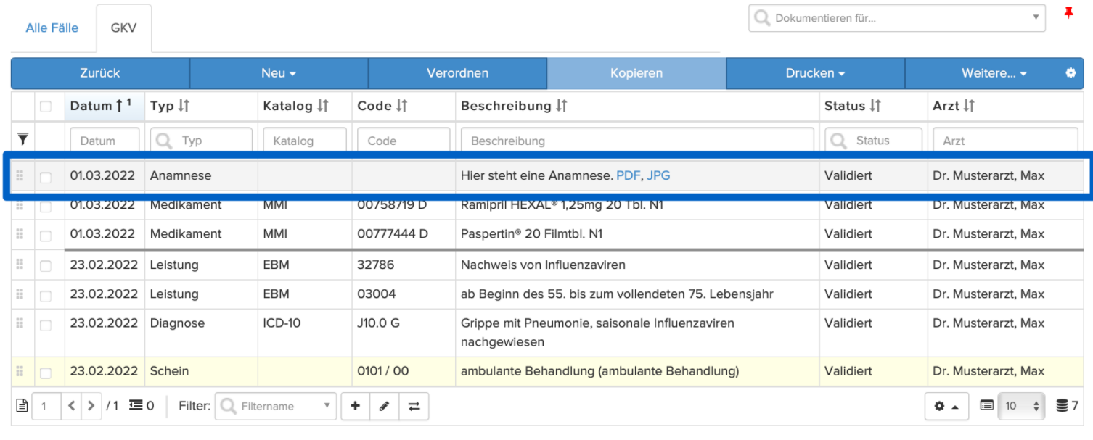Image resolution: width=1093 pixels, height=440 pixels.
Task: Click 'Nachweis von Influenzaviren' description
Action: pos(543,265)
